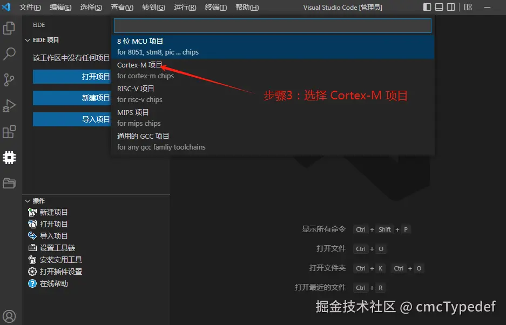Toggle secondary side bar layout icon
506x325 pixels.
(x=451, y=7)
